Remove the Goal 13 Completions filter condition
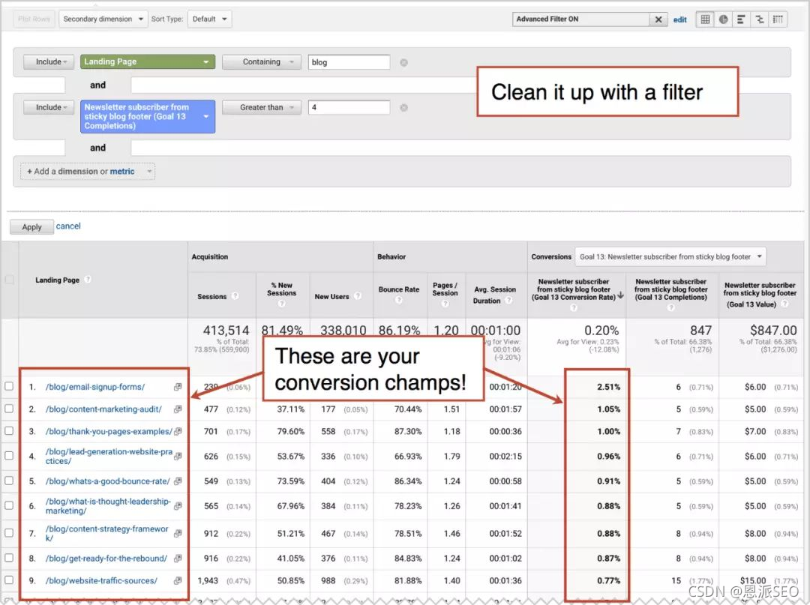 point(404,107)
